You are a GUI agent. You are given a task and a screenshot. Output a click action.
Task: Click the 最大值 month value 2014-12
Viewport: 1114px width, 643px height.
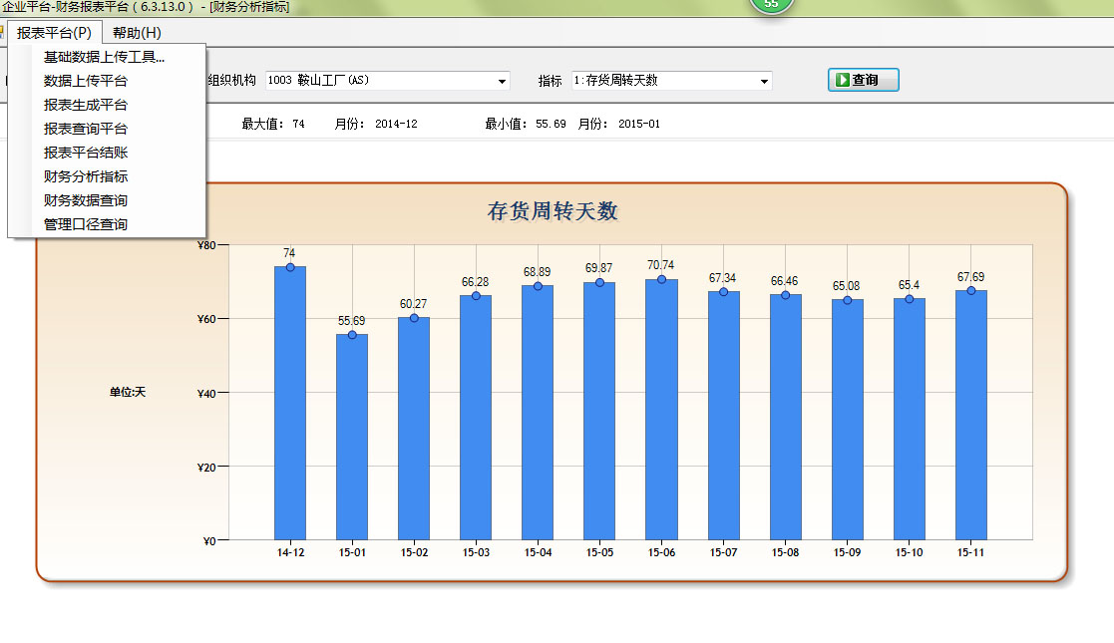tap(397, 124)
